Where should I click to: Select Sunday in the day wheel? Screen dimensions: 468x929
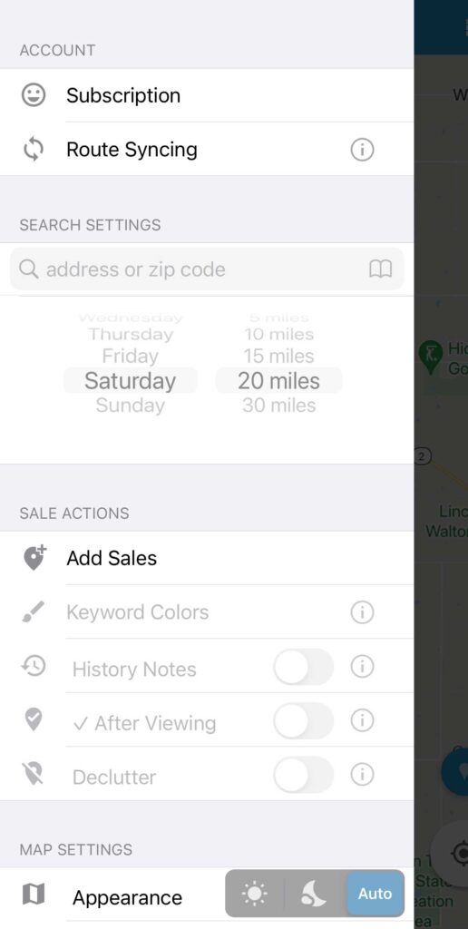click(x=131, y=406)
